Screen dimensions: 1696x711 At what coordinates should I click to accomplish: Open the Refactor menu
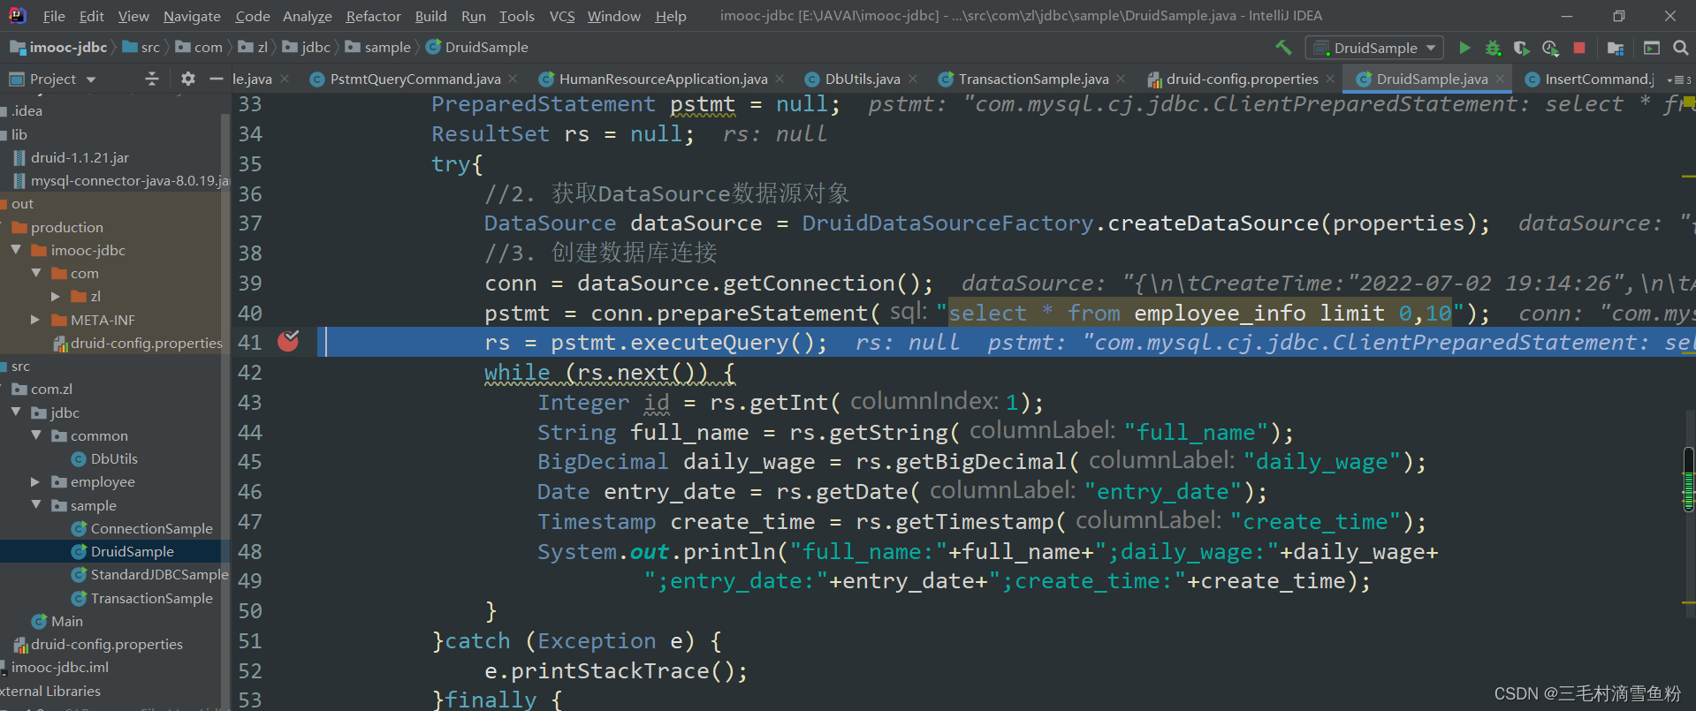[373, 16]
